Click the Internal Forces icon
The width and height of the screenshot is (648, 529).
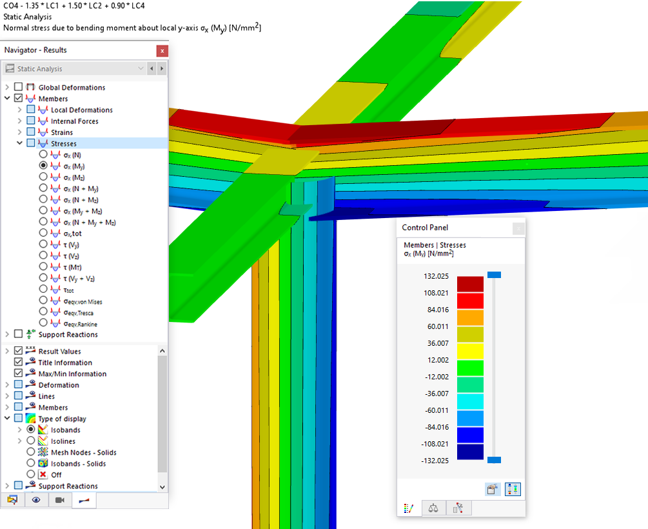(43, 121)
